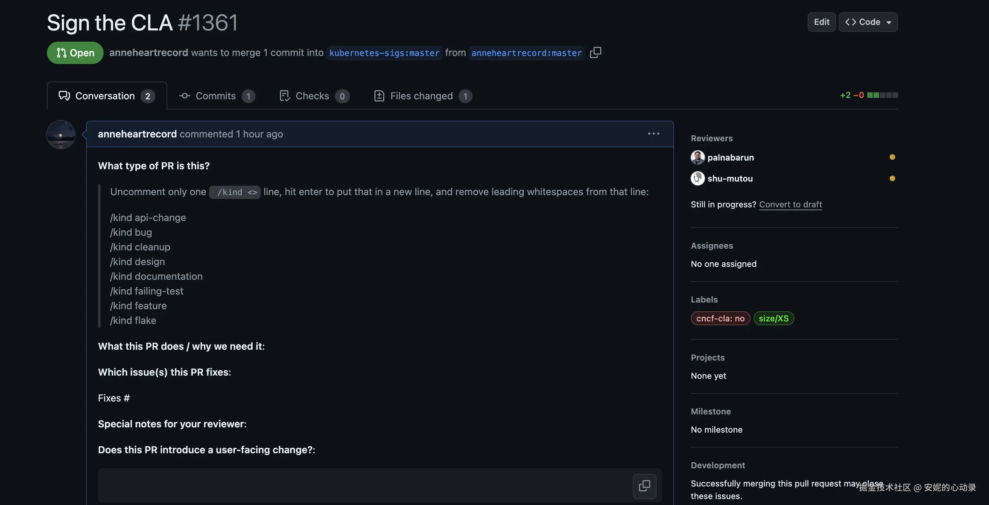
Task: Open the kubernetes-sigs:master base branch link
Action: tap(384, 53)
